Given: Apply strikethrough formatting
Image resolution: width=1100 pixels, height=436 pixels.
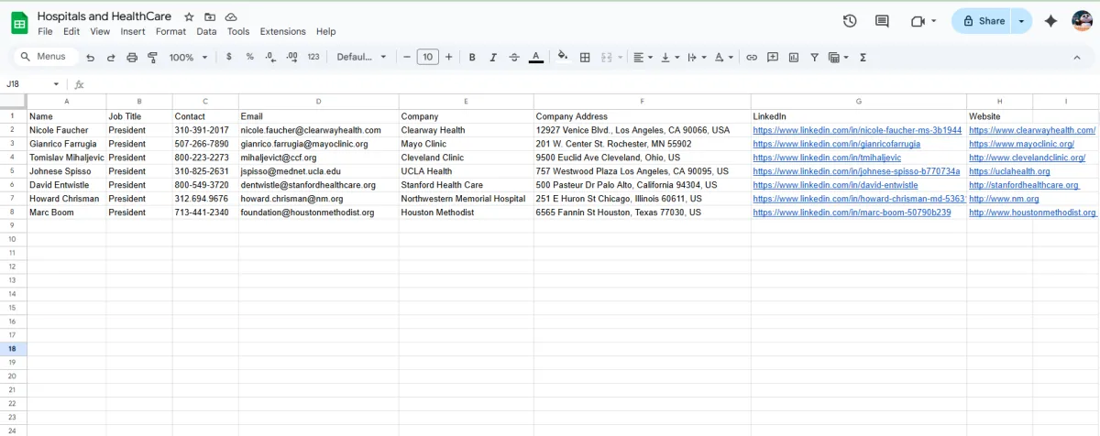Looking at the screenshot, I should click(x=514, y=57).
